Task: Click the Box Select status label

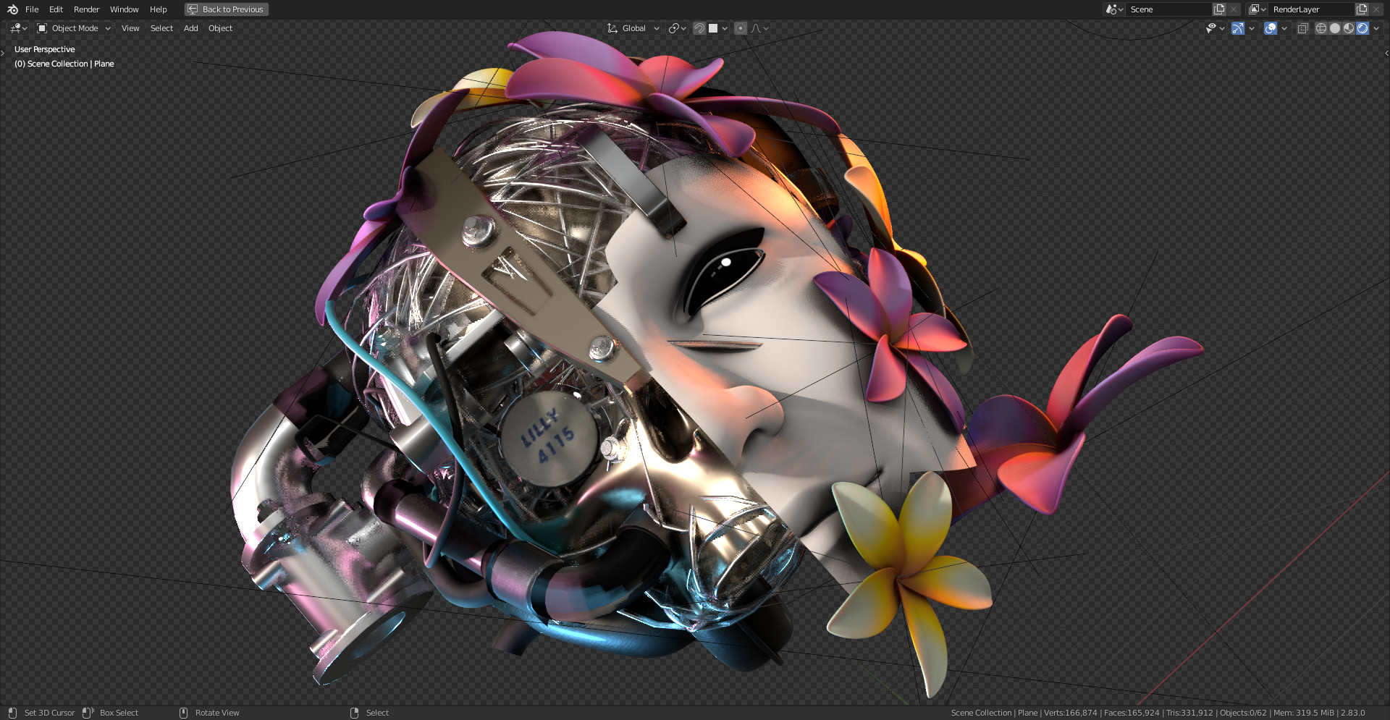Action: tap(119, 713)
